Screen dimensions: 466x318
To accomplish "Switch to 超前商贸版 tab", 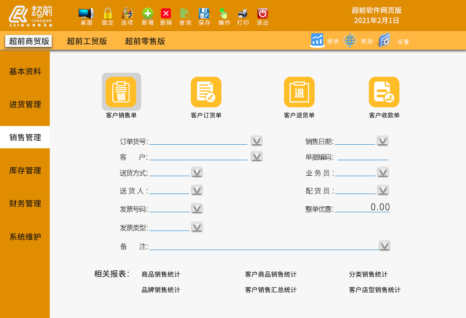I will tap(29, 41).
